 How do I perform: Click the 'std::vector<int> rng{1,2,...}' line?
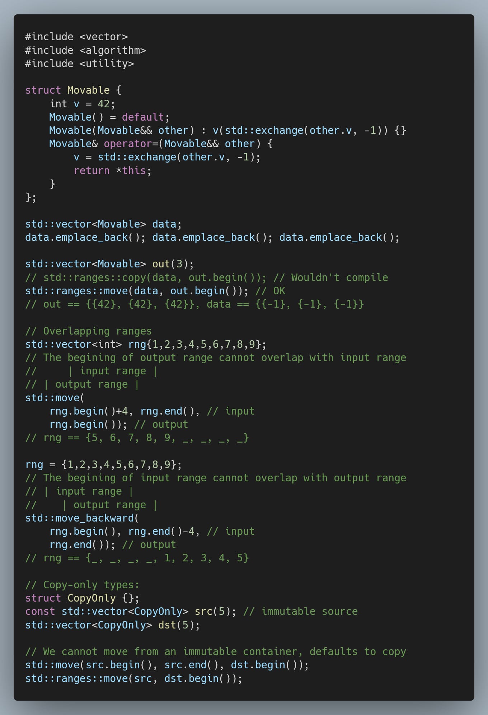(x=146, y=344)
